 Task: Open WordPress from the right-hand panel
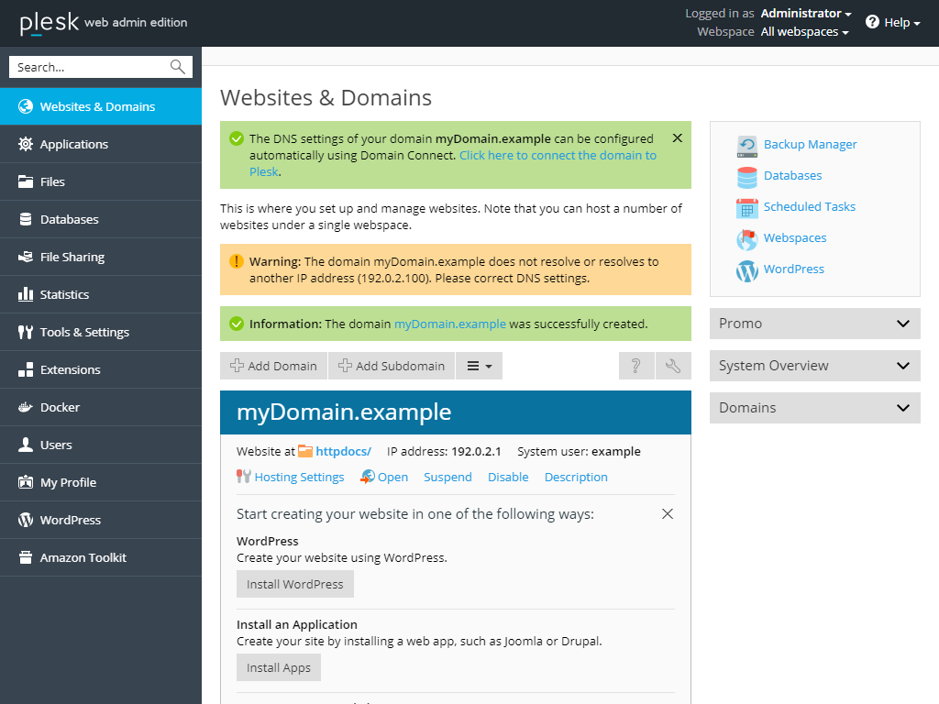pos(746,269)
